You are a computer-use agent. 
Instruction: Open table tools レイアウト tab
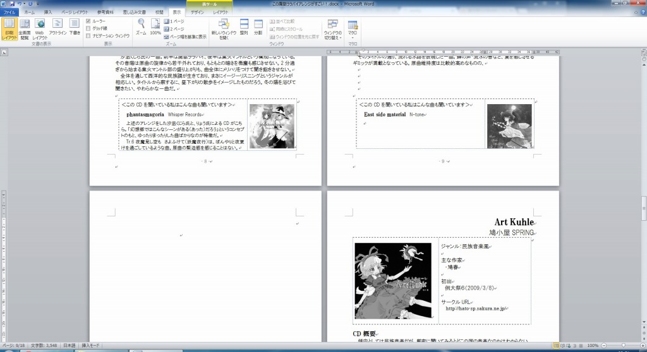(221, 13)
